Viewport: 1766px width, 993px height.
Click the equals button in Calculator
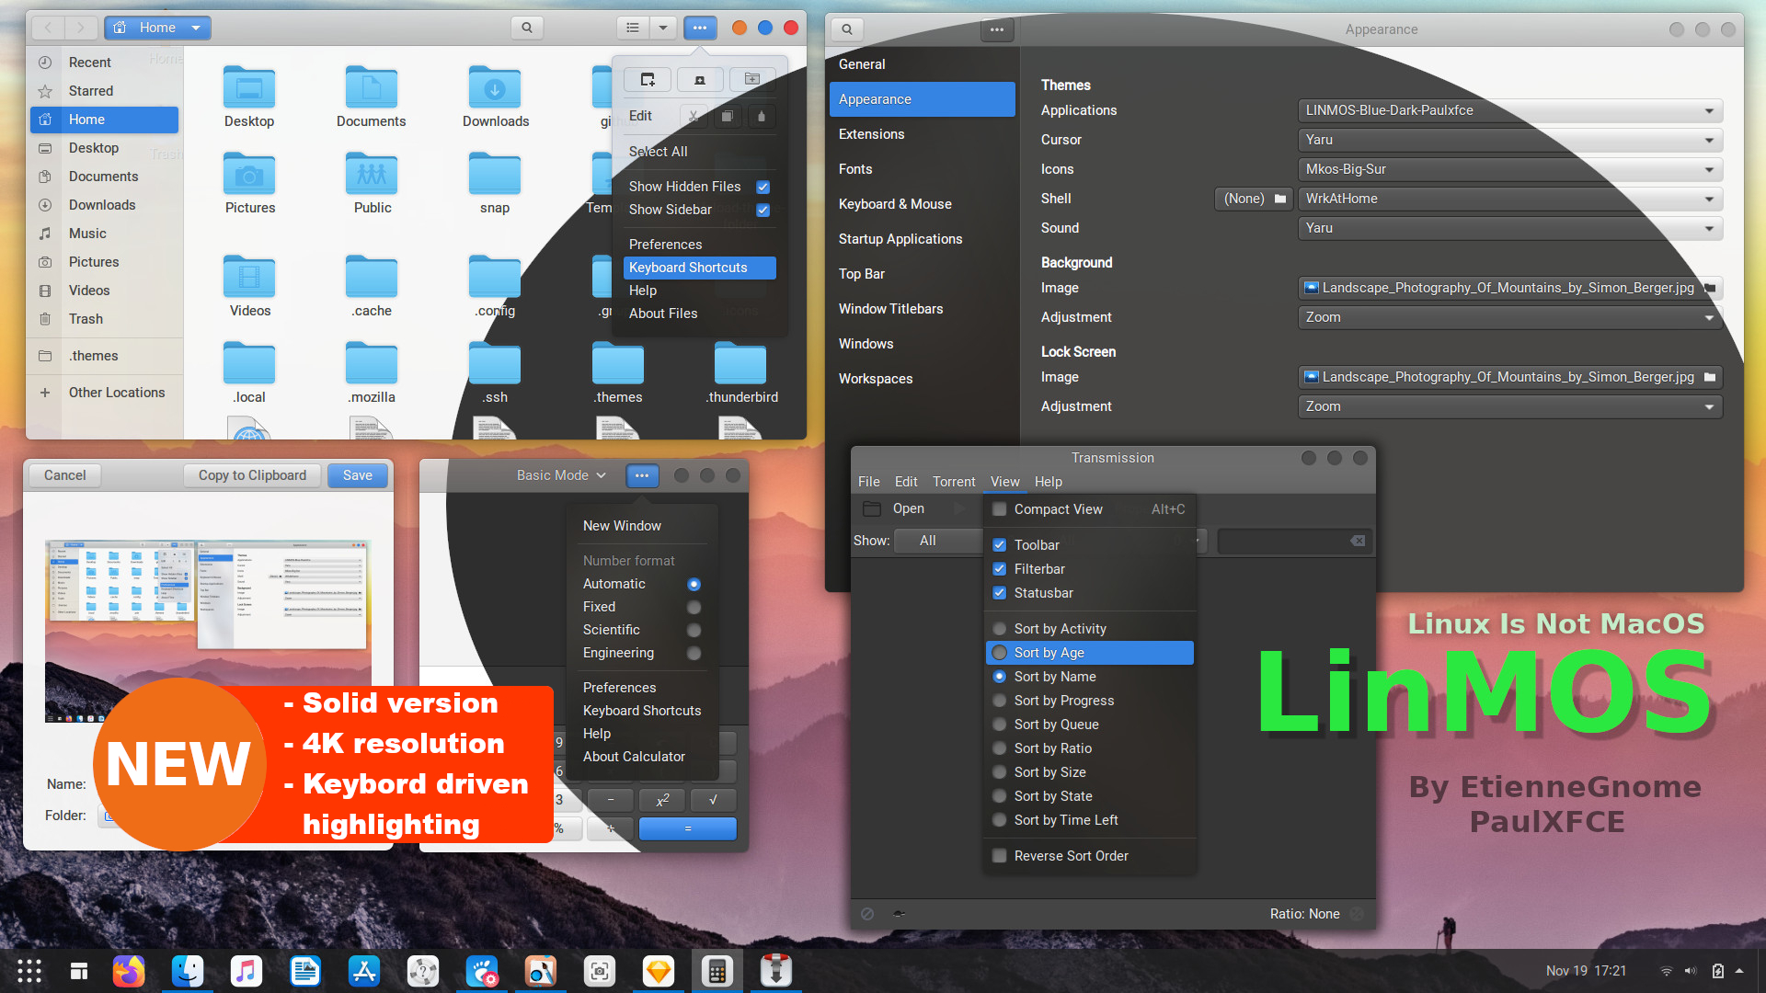(x=687, y=828)
